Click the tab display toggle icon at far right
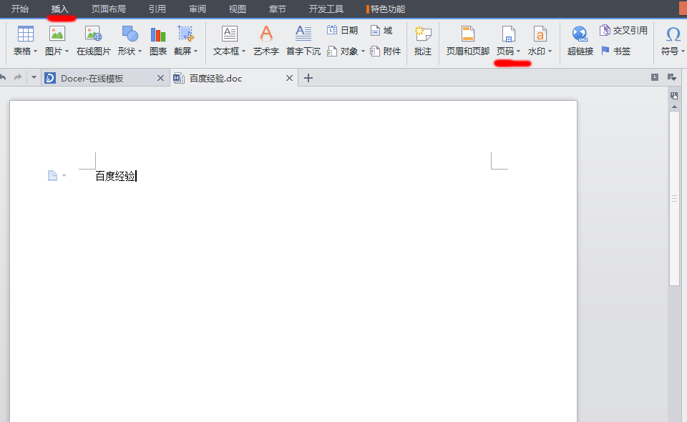Viewport: 687px width, 422px height. coord(672,77)
